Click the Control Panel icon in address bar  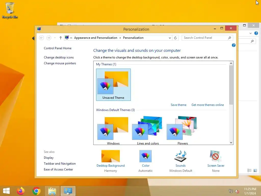[67, 38]
